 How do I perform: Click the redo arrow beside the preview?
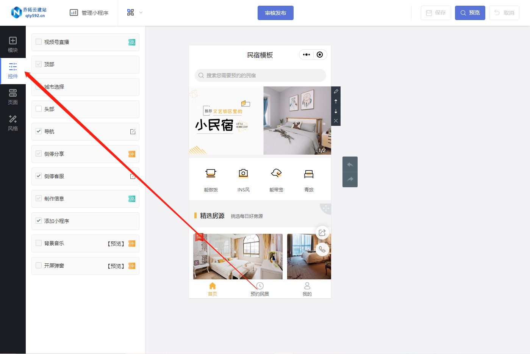350,179
